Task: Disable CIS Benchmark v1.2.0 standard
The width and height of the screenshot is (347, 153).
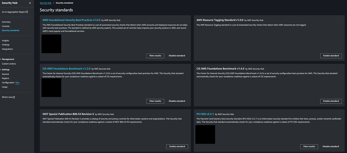Action: [177, 101]
